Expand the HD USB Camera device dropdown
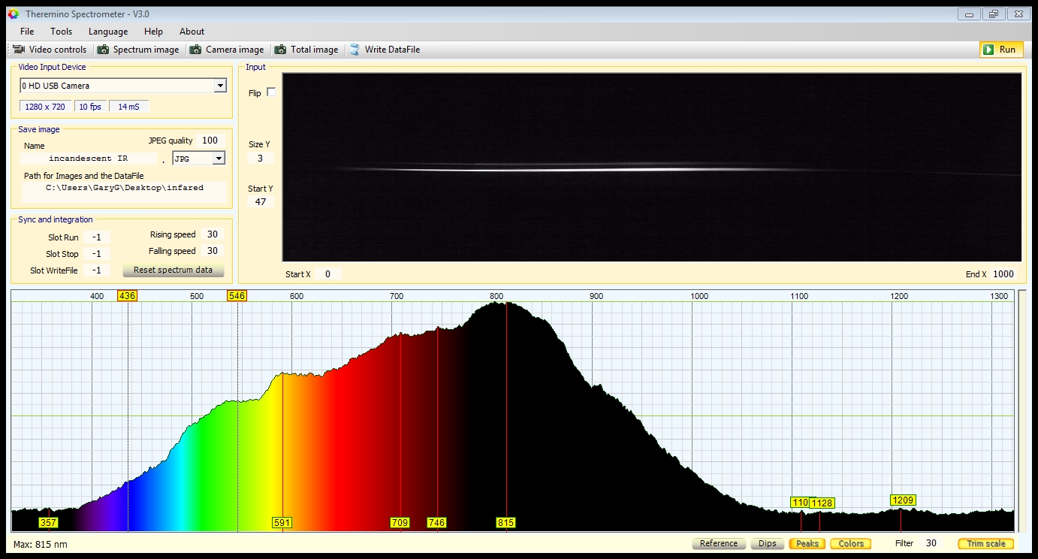 [220, 86]
